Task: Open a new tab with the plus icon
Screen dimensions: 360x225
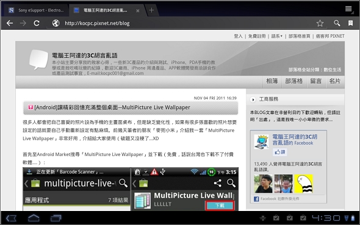Action: (x=151, y=10)
